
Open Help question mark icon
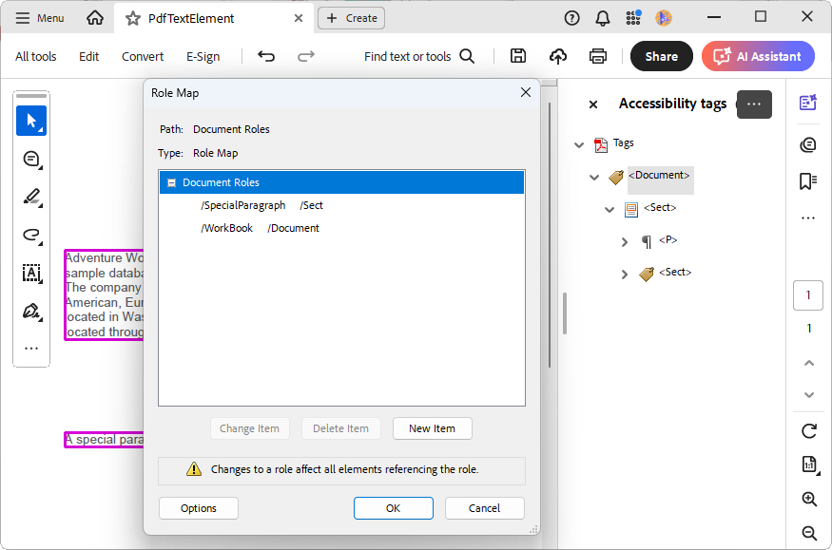coord(571,18)
